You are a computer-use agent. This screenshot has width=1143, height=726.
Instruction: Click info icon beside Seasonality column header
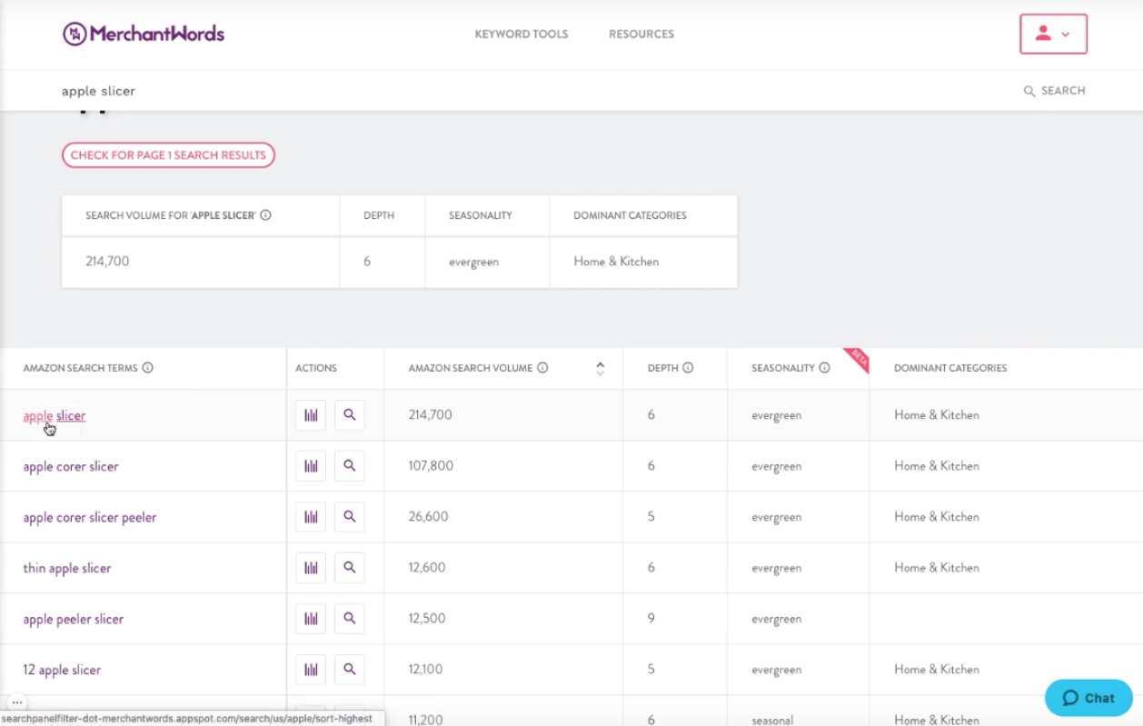coord(824,368)
